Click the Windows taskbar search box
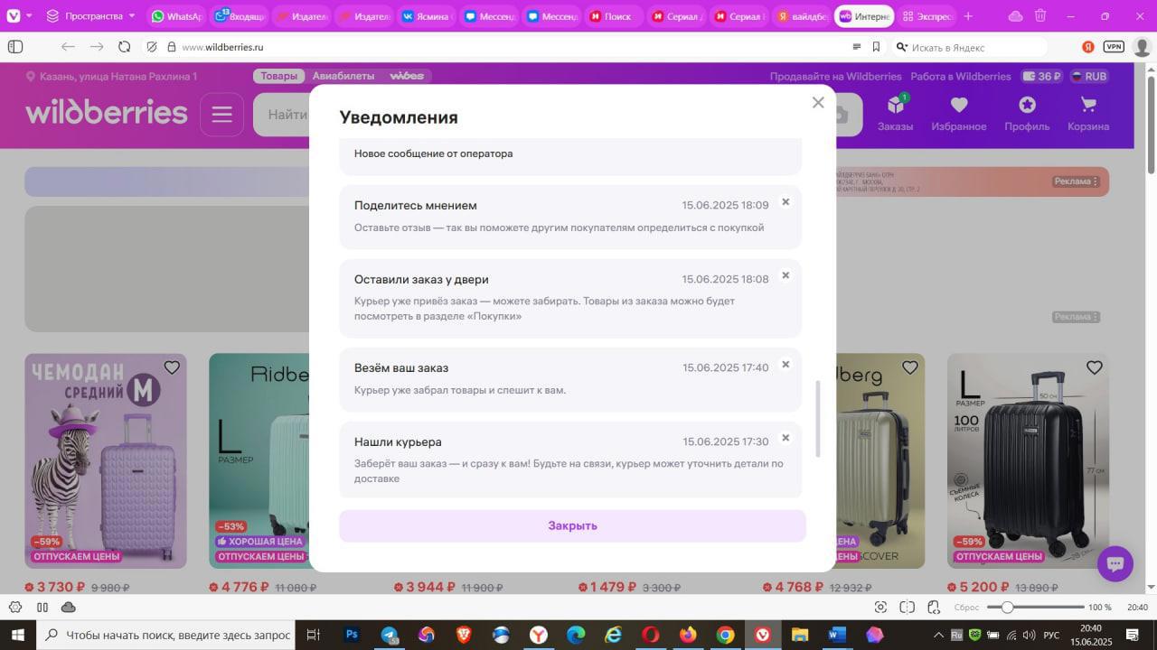1157x650 pixels. click(166, 635)
